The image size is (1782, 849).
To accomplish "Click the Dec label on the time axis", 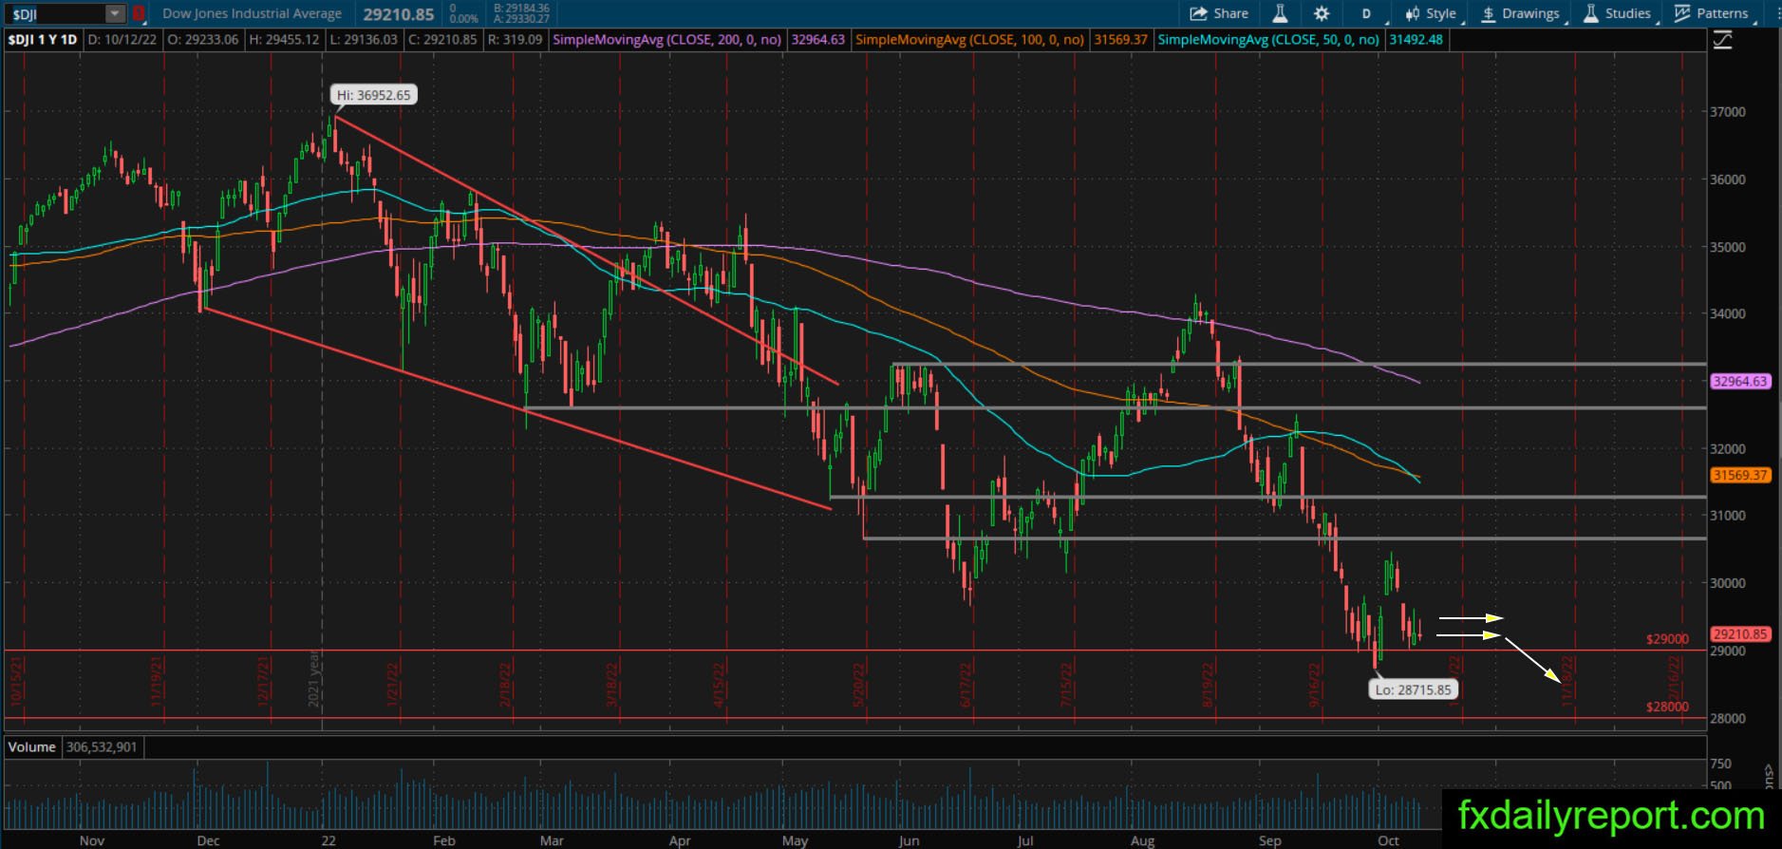I will [208, 840].
